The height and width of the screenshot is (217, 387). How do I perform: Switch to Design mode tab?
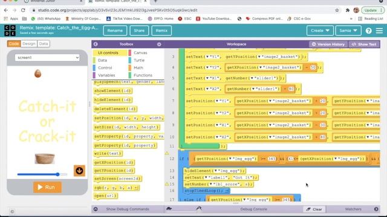coord(29,44)
